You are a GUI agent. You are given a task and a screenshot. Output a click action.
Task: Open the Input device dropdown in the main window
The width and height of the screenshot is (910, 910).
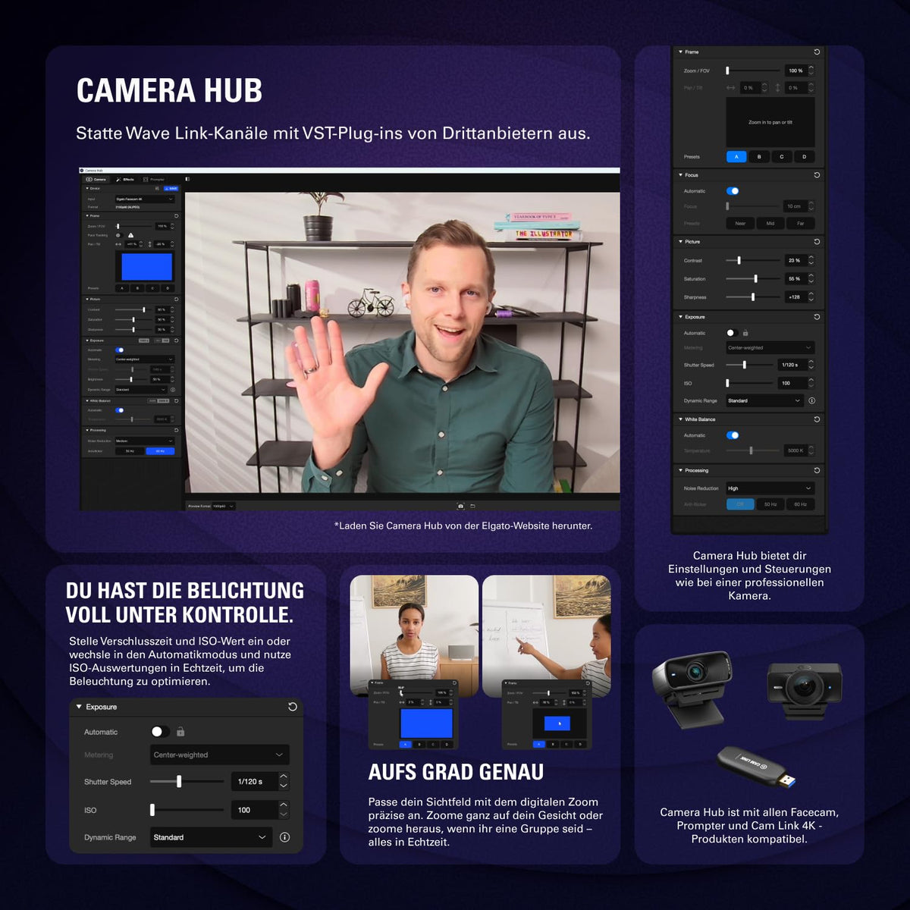coord(145,199)
